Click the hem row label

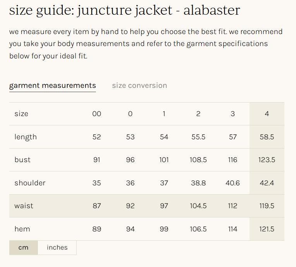coord(22,229)
